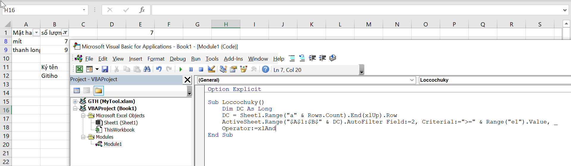The width and height of the screenshot is (571, 166).
Task: Select cell E1 containing 7
Action: pyautogui.click(x=140, y=33)
